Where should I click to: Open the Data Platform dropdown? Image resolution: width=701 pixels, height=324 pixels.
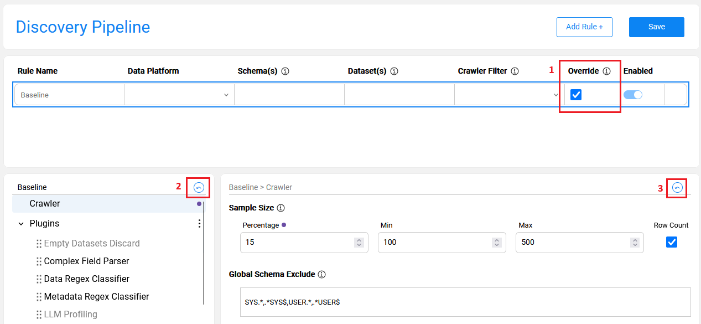[179, 95]
